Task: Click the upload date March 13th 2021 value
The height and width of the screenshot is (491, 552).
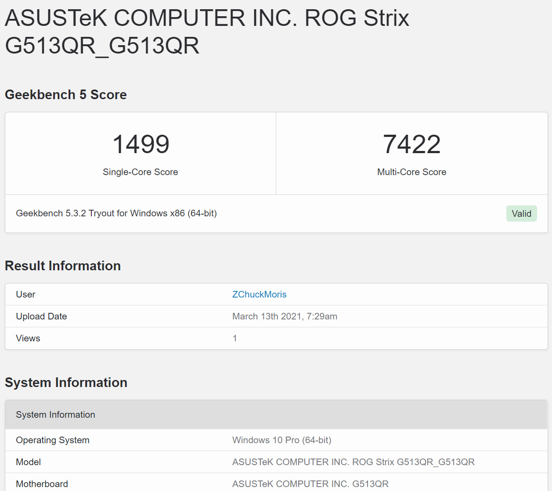Action: click(285, 316)
